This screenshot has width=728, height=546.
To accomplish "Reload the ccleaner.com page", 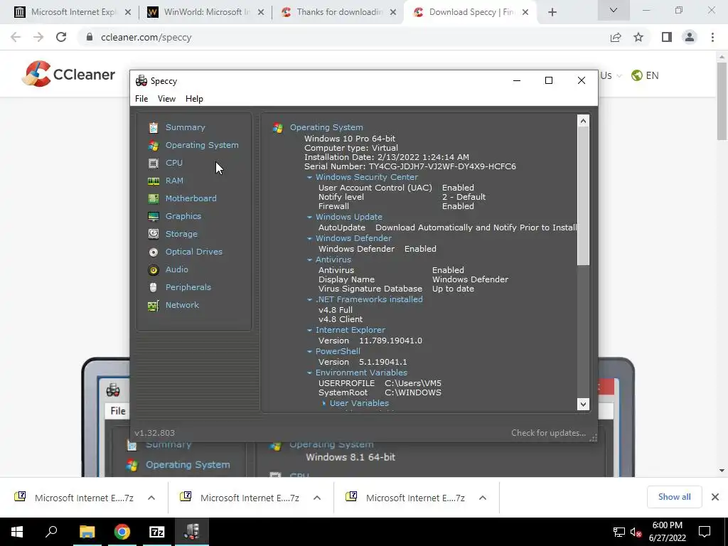I will (x=61, y=37).
